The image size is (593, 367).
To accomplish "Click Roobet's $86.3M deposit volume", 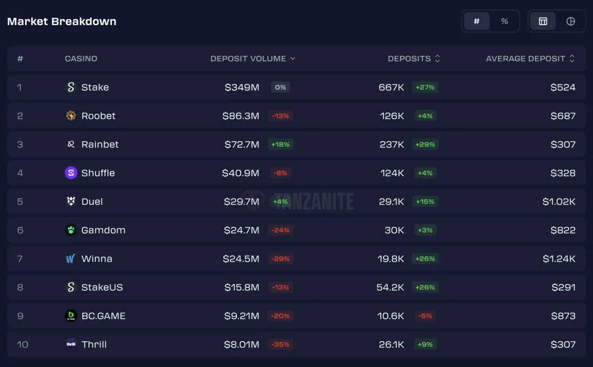I will [x=241, y=116].
